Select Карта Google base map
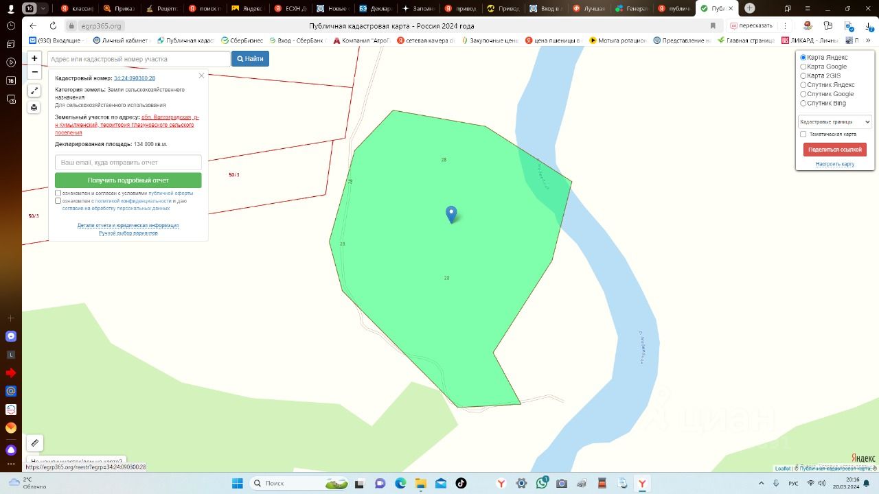The height and width of the screenshot is (494, 879). [803, 67]
